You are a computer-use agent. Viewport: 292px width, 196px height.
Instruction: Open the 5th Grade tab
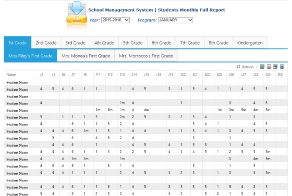133,43
